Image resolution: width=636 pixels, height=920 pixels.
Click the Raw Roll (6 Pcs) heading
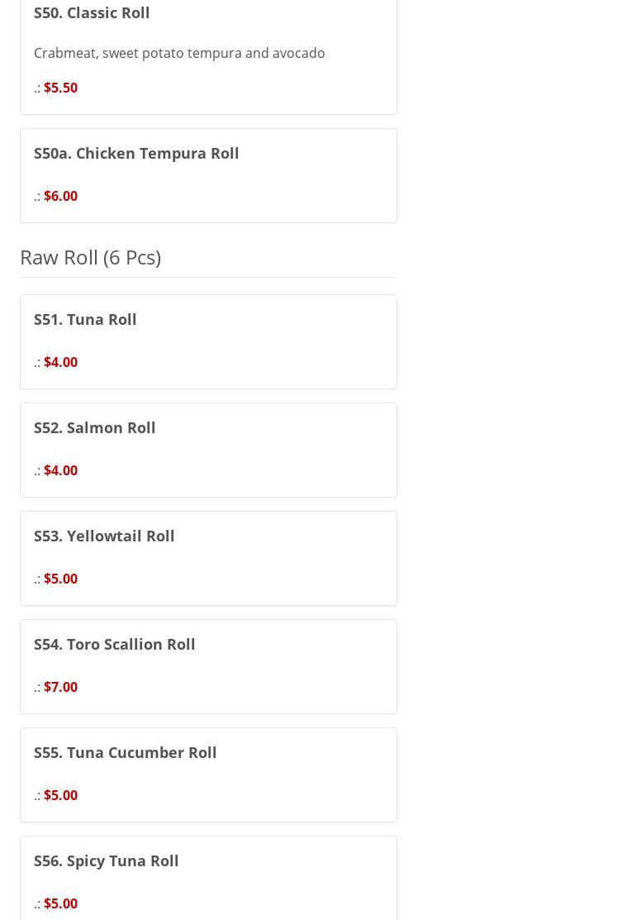point(90,257)
